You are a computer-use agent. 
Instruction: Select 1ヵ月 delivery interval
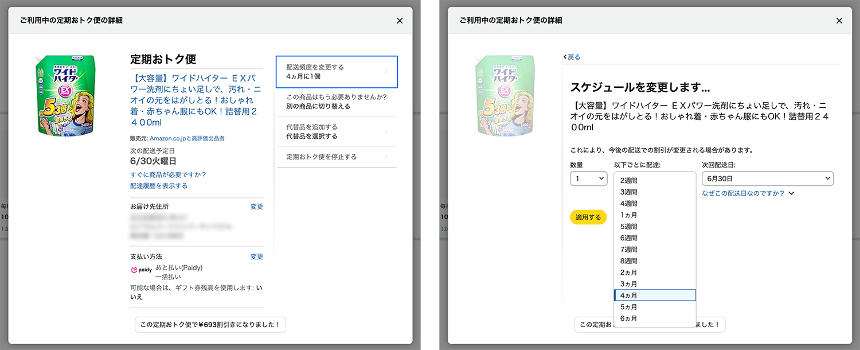[655, 215]
